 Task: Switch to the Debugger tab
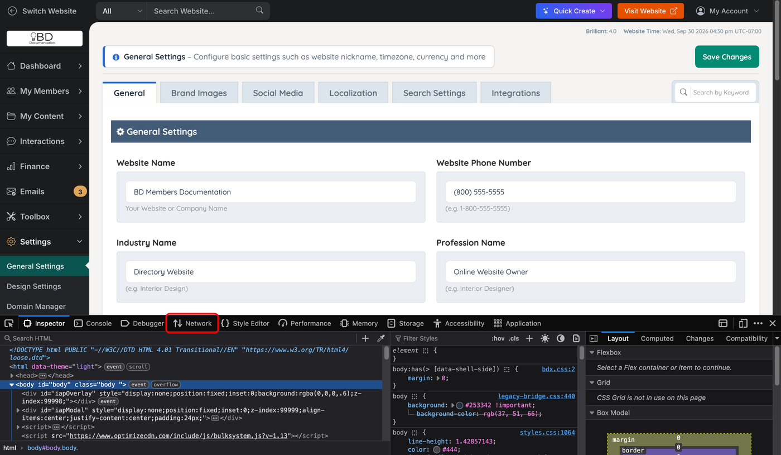pyautogui.click(x=143, y=323)
